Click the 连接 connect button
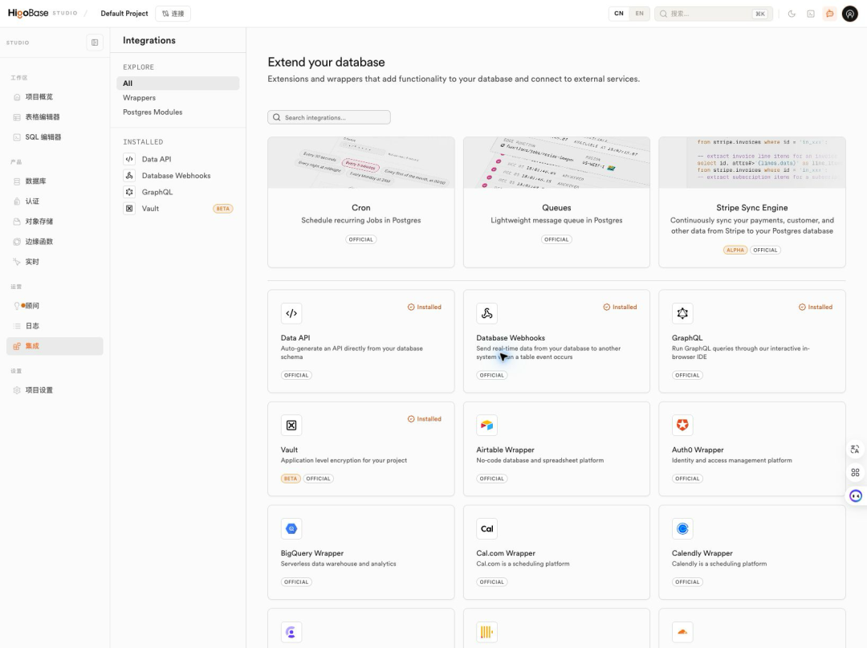This screenshot has height=648, width=867. pyautogui.click(x=173, y=14)
